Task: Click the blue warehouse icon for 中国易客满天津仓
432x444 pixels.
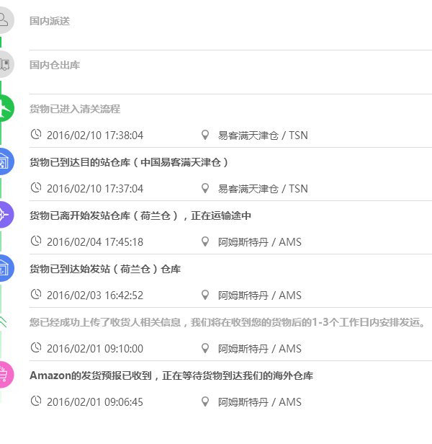Action: (x=4, y=161)
